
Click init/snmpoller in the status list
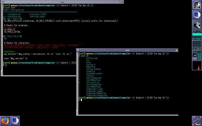tap(94, 85)
